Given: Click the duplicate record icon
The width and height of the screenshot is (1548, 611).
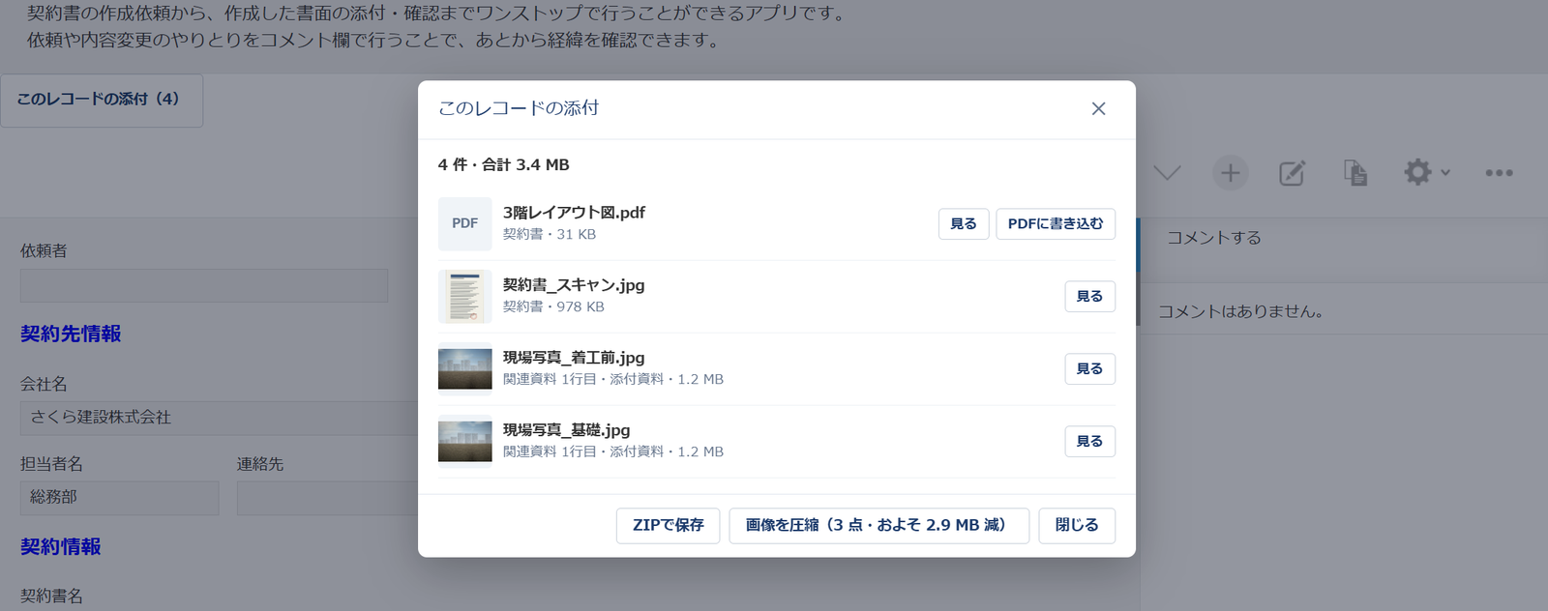Looking at the screenshot, I should pyautogui.click(x=1355, y=173).
